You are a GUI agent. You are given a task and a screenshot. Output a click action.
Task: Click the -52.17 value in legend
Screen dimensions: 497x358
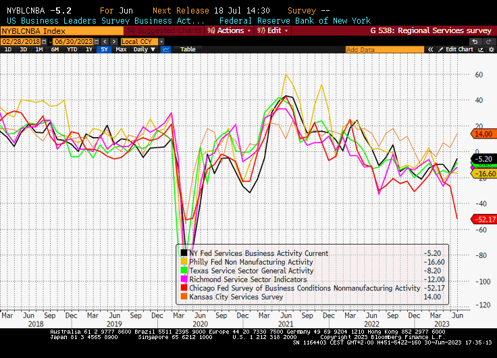pos(434,288)
